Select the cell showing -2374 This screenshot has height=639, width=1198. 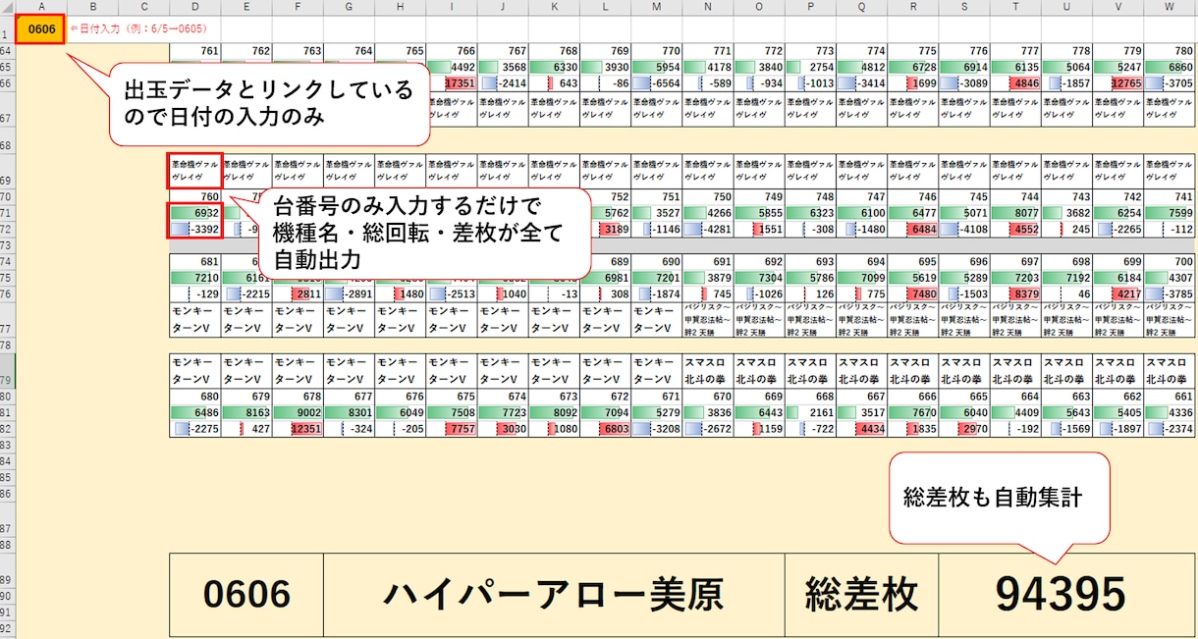[x=1170, y=429]
